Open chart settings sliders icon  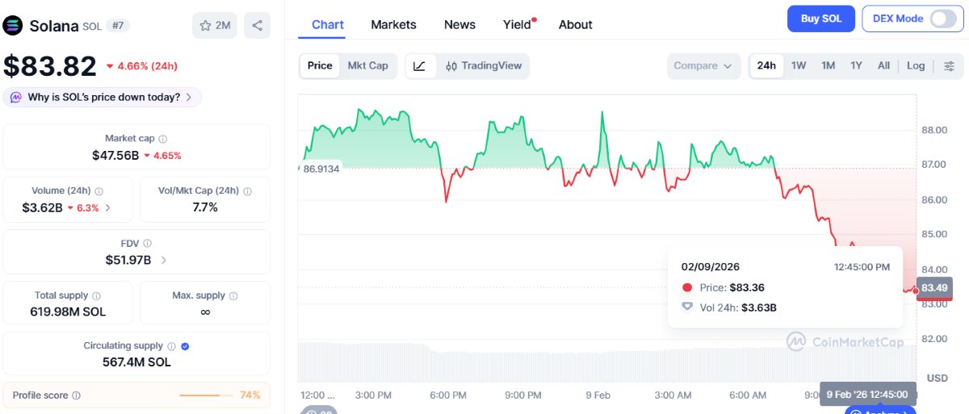point(949,66)
